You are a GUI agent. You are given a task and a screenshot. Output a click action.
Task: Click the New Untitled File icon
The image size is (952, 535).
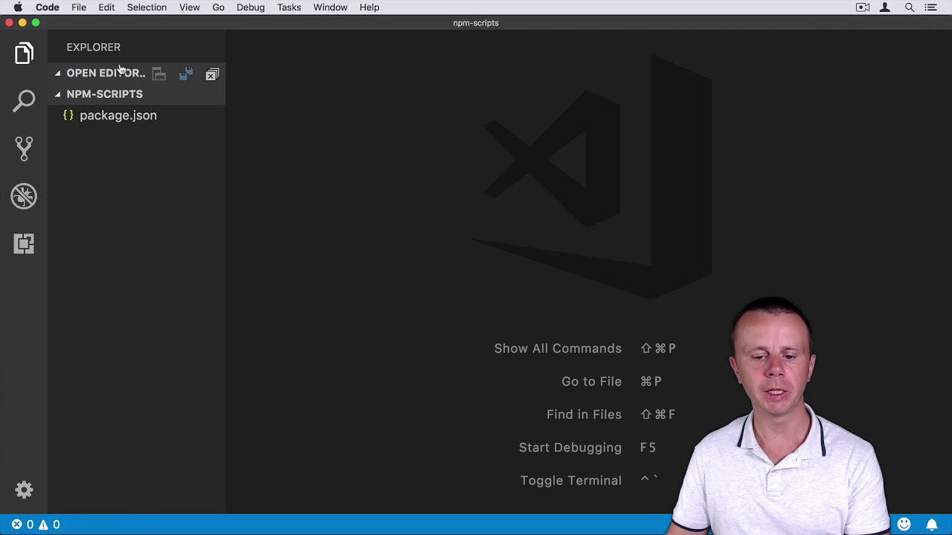(x=159, y=74)
